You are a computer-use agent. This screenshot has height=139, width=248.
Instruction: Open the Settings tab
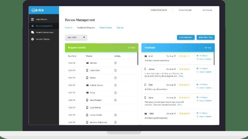point(120,27)
